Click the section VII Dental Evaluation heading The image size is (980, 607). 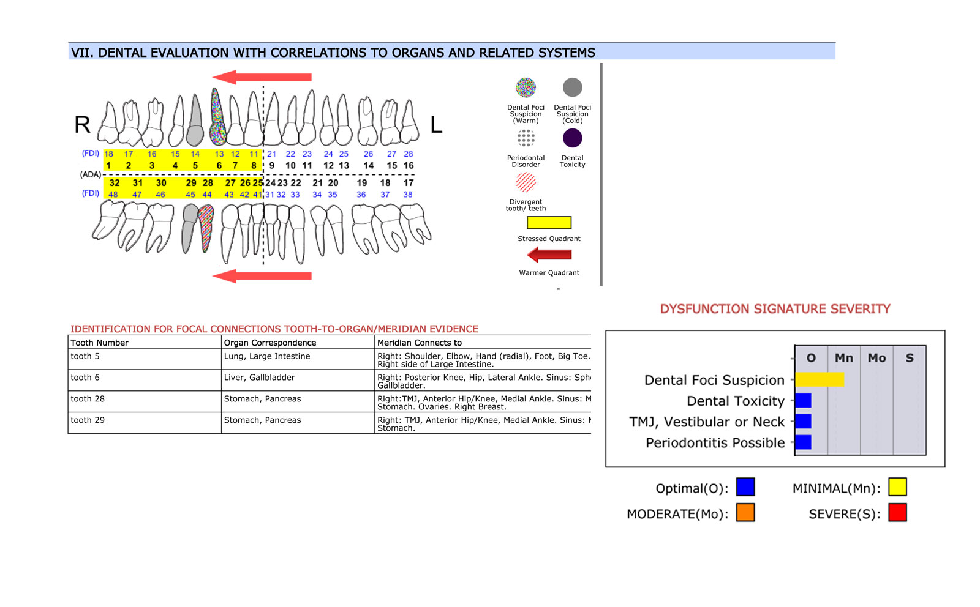pos(333,53)
